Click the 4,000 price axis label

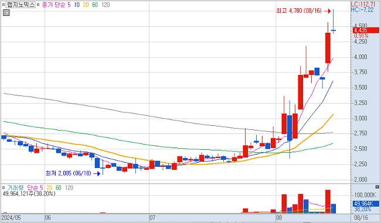click(360, 57)
